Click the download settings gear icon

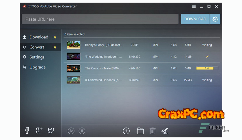coord(215,19)
